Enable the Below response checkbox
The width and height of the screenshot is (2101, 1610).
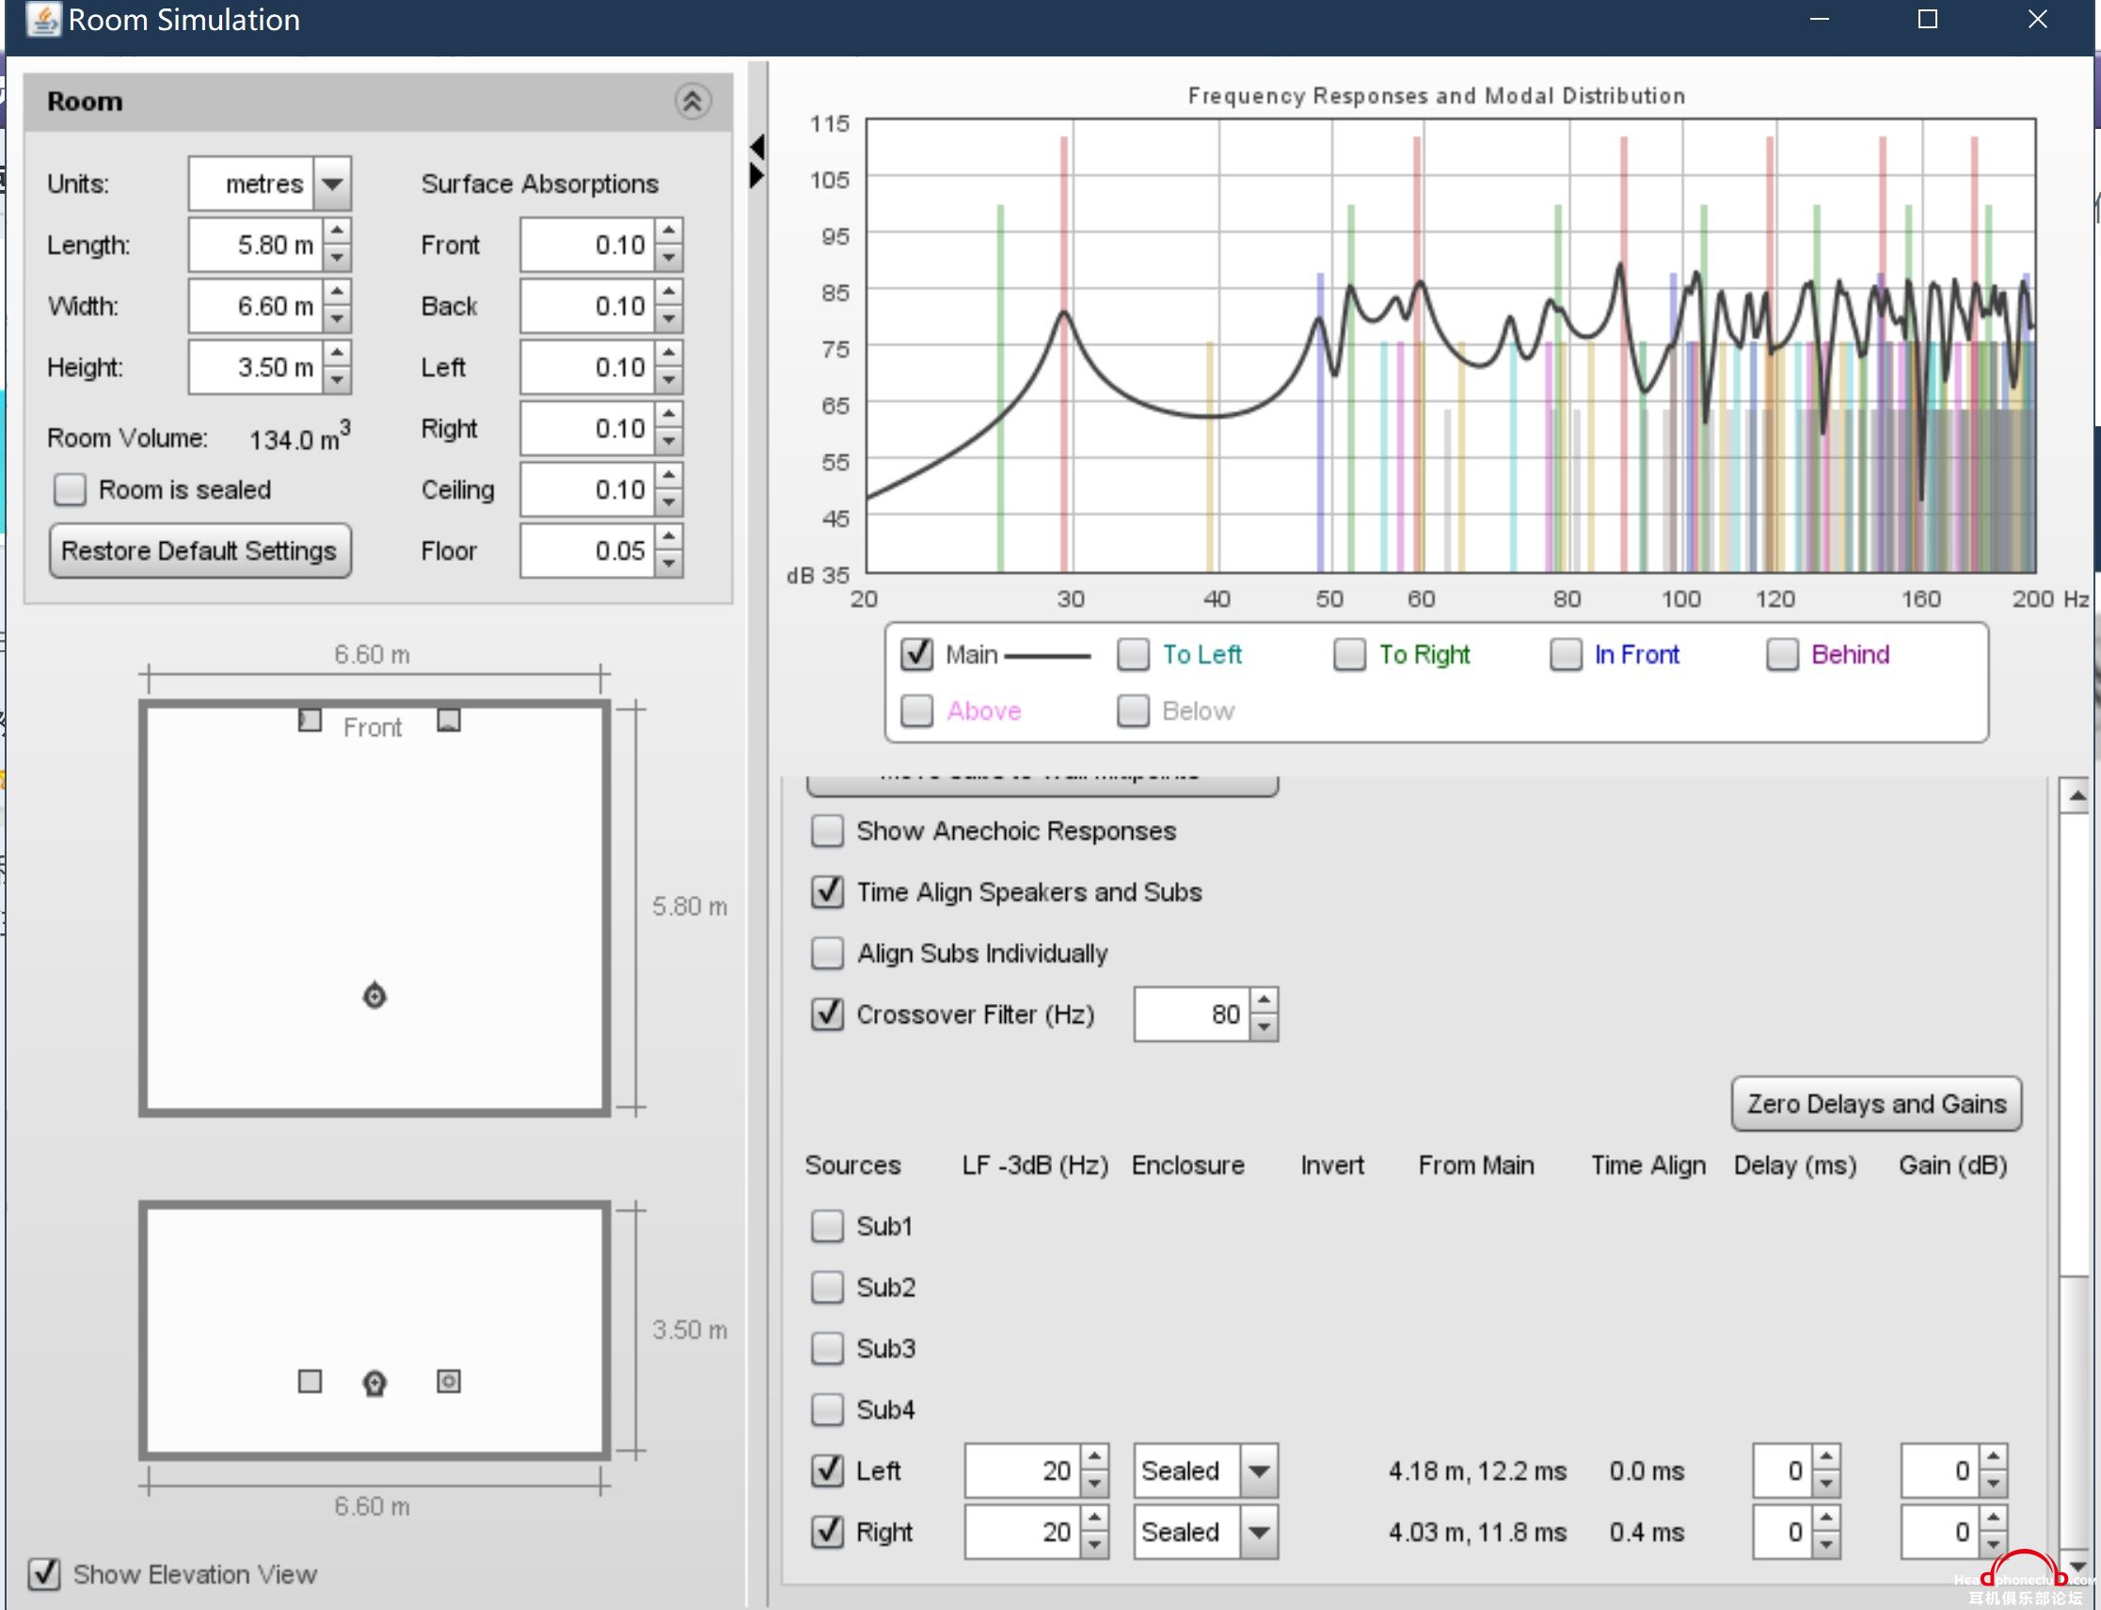(1134, 711)
